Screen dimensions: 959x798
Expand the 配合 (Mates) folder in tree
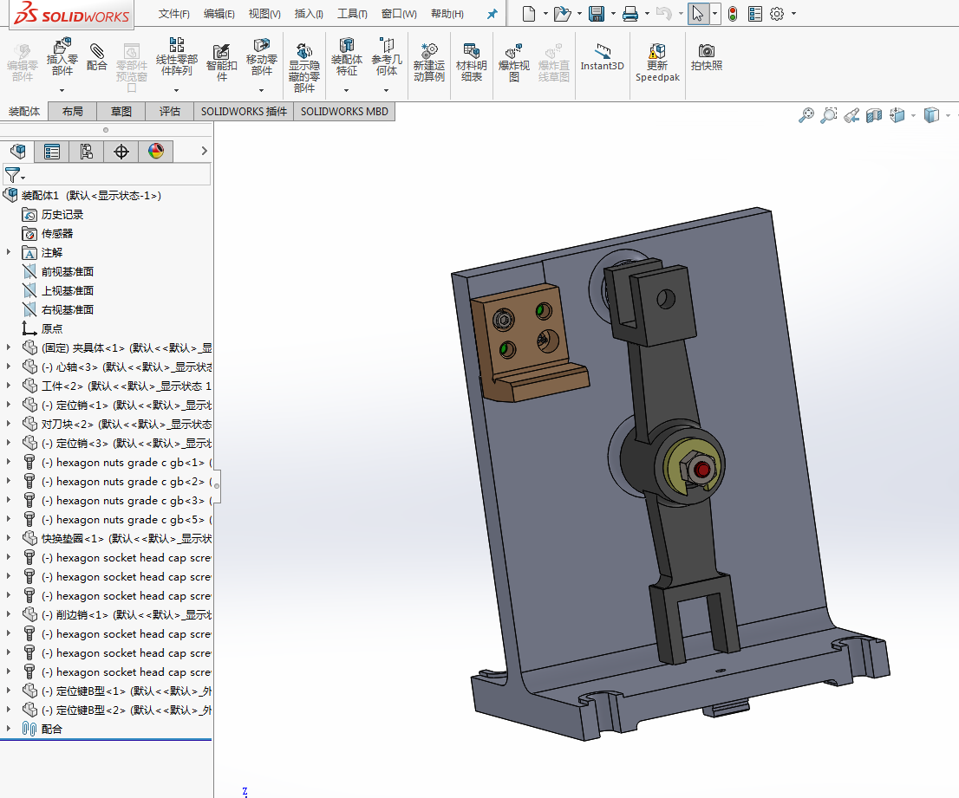[9, 729]
